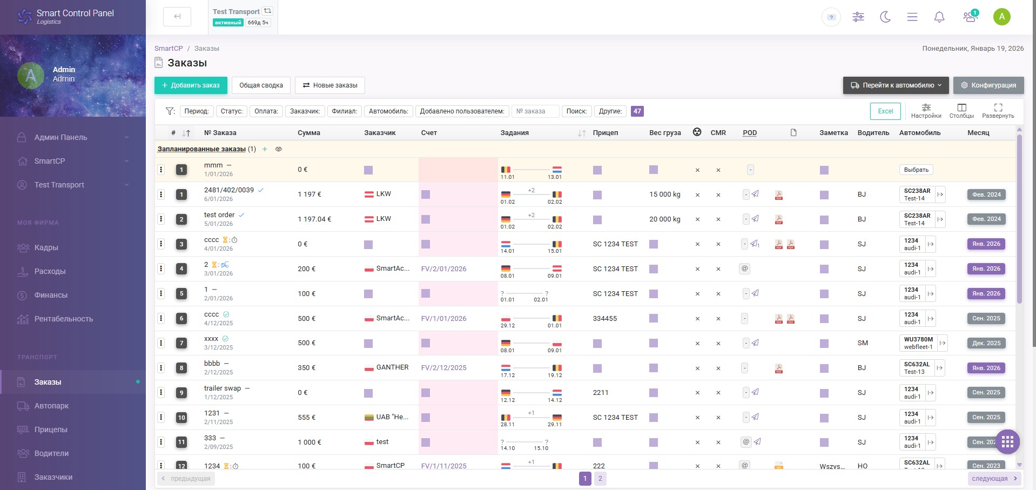Toggle the purple checkbox in mmm Заказчик cell
Viewport: 1036px width, 490px height.
[x=368, y=170]
